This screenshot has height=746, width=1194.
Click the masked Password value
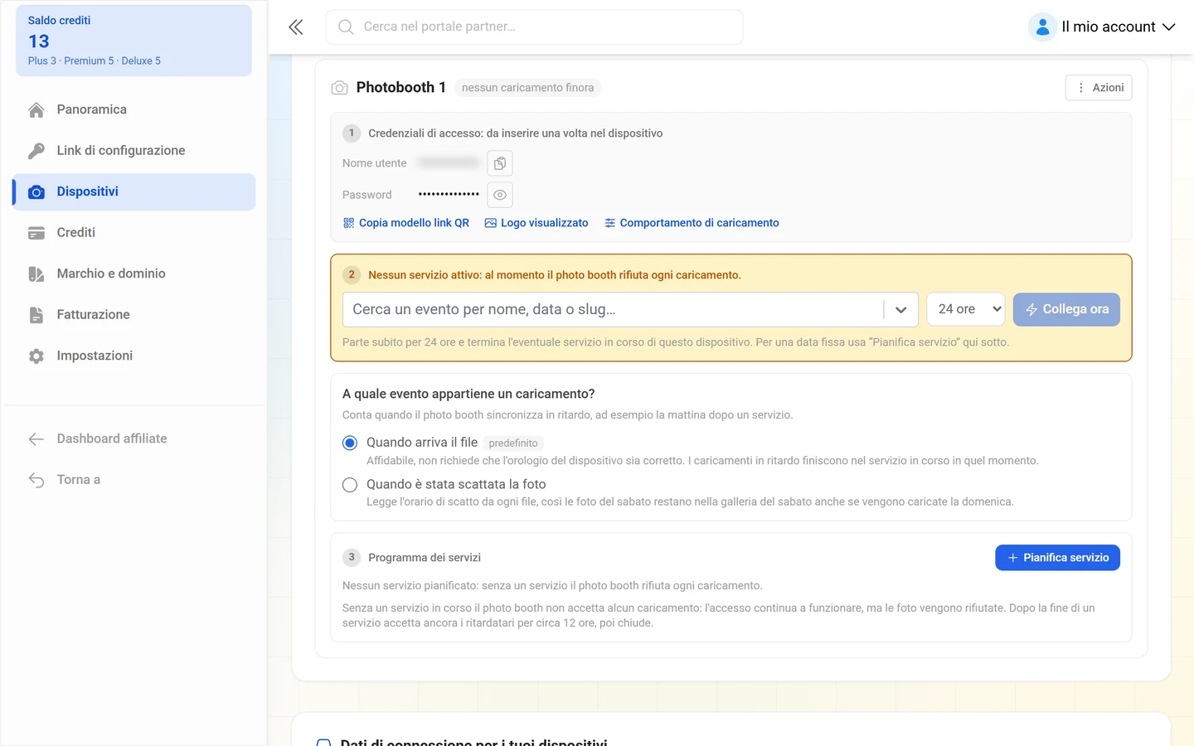(x=449, y=195)
